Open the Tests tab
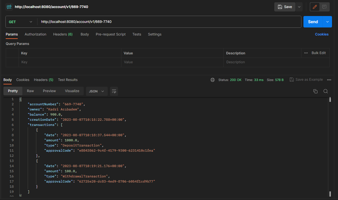Viewport: 338px width, 200px height. click(x=137, y=34)
